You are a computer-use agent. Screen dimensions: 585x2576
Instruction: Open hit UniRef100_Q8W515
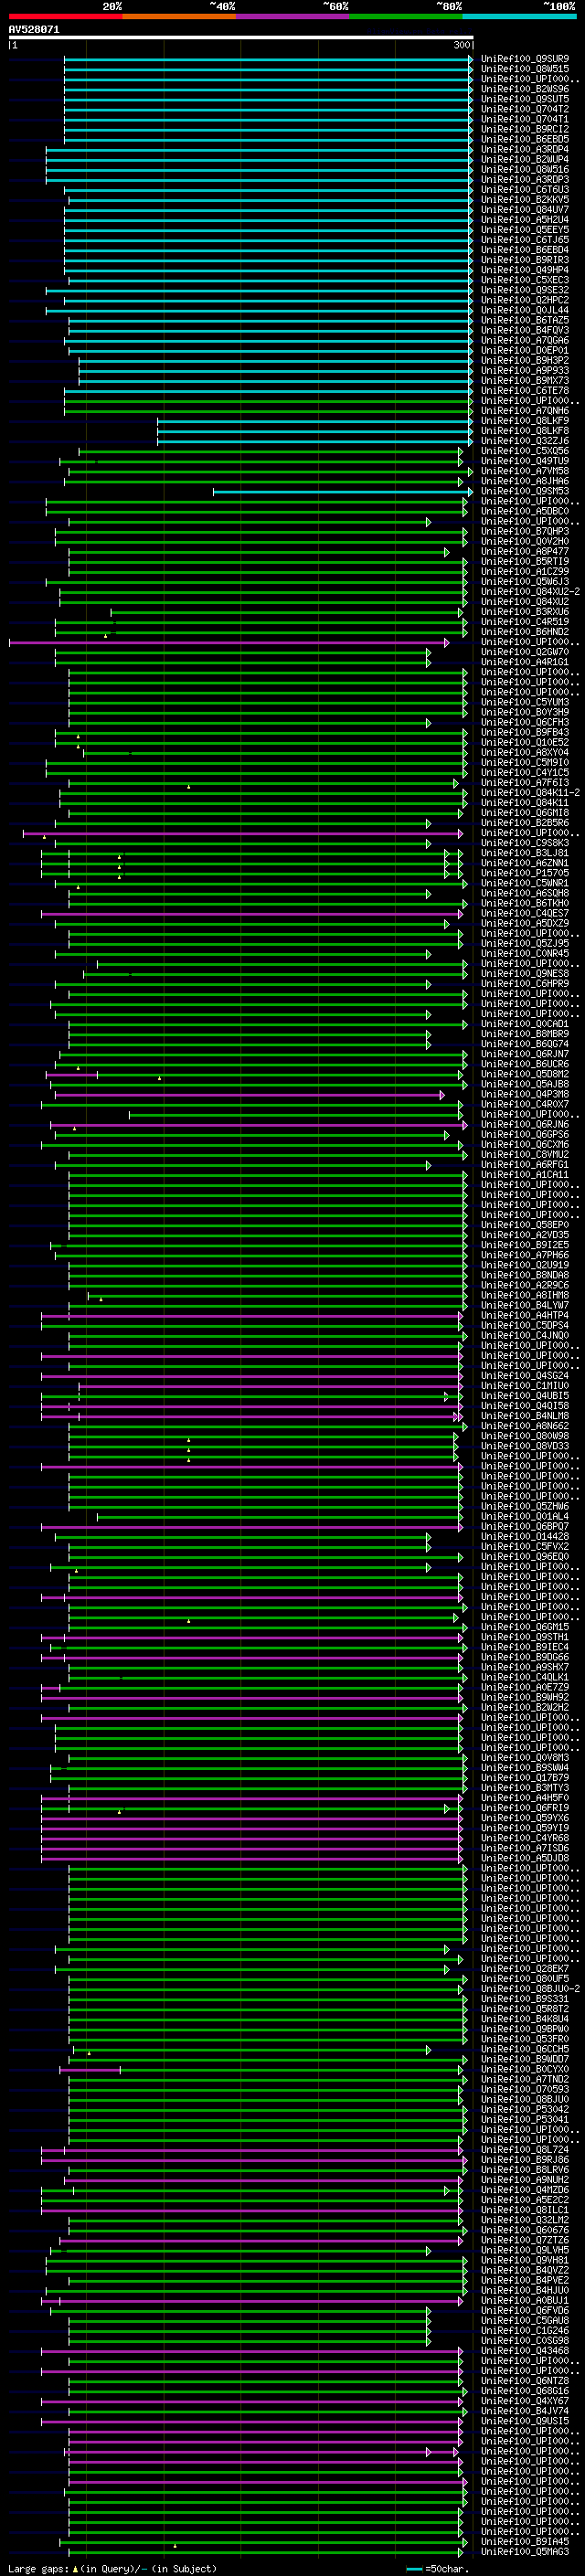(525, 69)
